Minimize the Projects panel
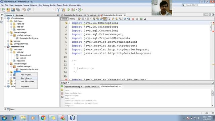 [x=58, y=15]
